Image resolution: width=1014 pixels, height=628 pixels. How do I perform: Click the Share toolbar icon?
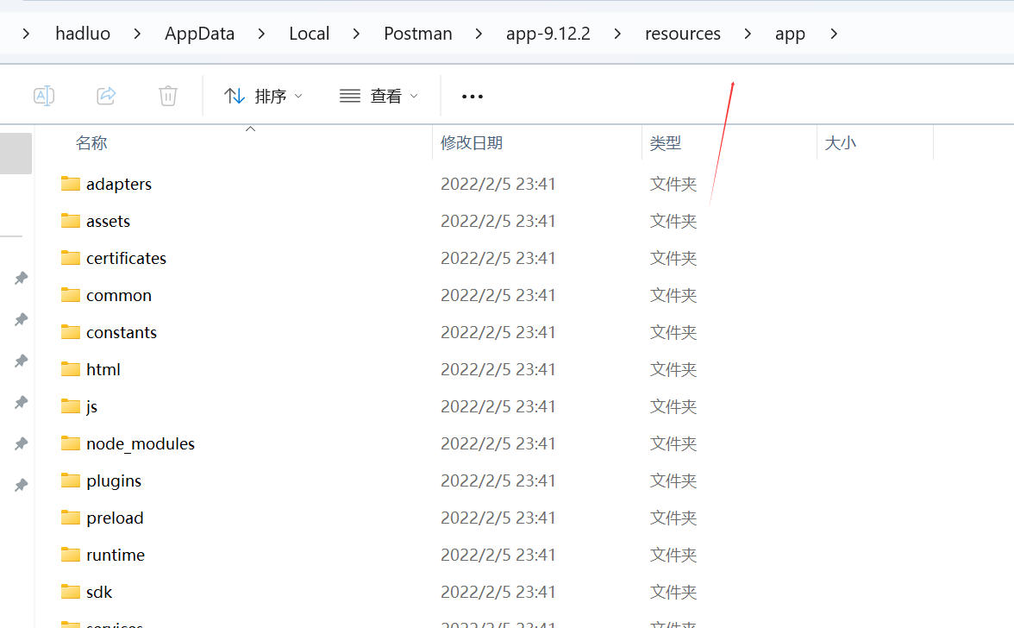[x=106, y=97]
